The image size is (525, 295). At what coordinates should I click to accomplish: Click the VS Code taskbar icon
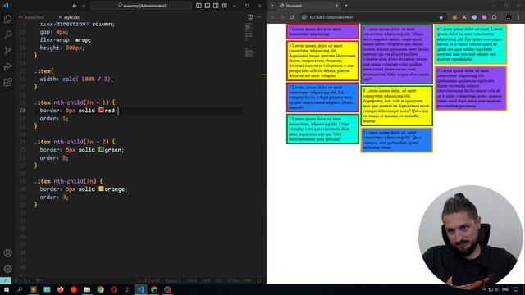(x=140, y=289)
